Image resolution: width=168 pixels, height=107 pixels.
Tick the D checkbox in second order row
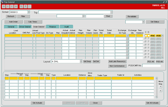[x=148, y=38]
